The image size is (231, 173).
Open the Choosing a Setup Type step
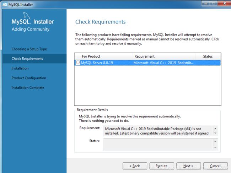29,49
